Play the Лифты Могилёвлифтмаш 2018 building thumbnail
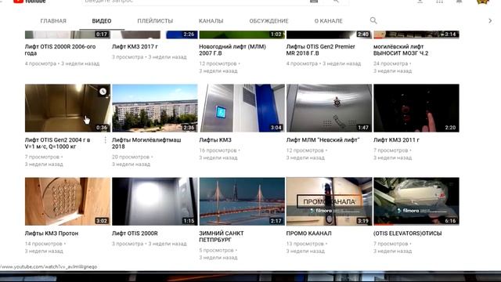 click(x=155, y=108)
